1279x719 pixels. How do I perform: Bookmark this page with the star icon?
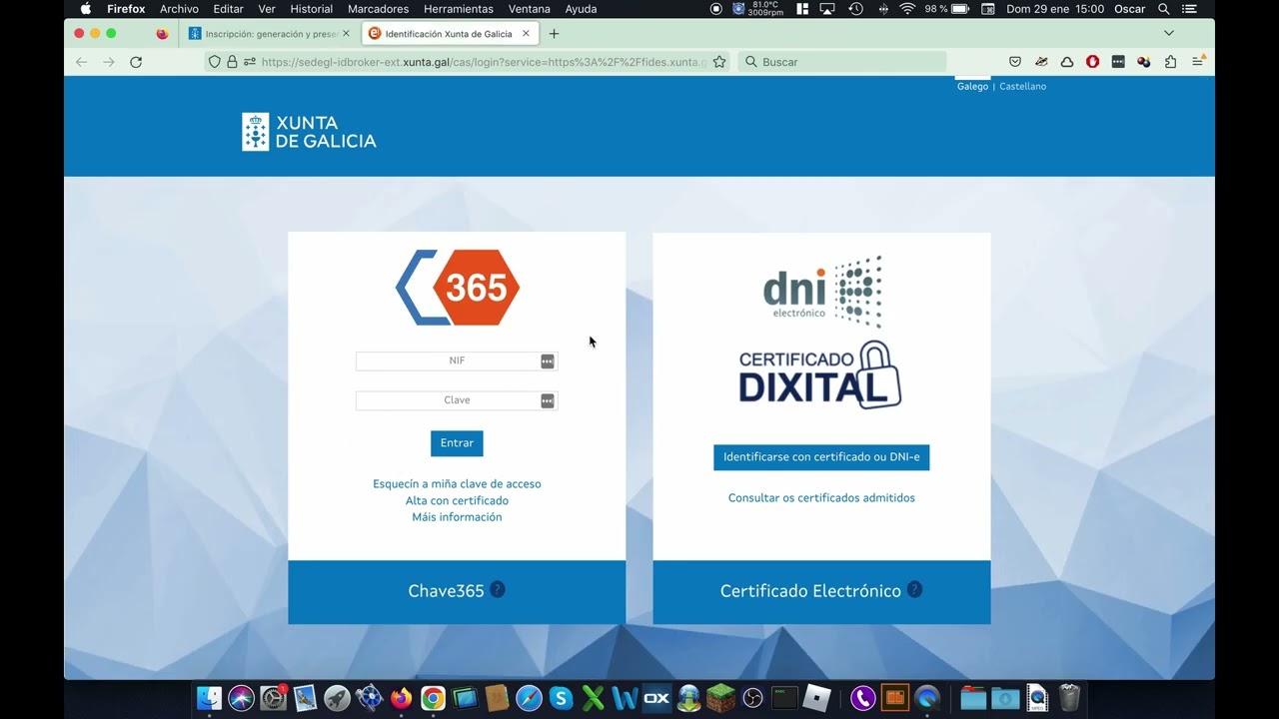719,62
